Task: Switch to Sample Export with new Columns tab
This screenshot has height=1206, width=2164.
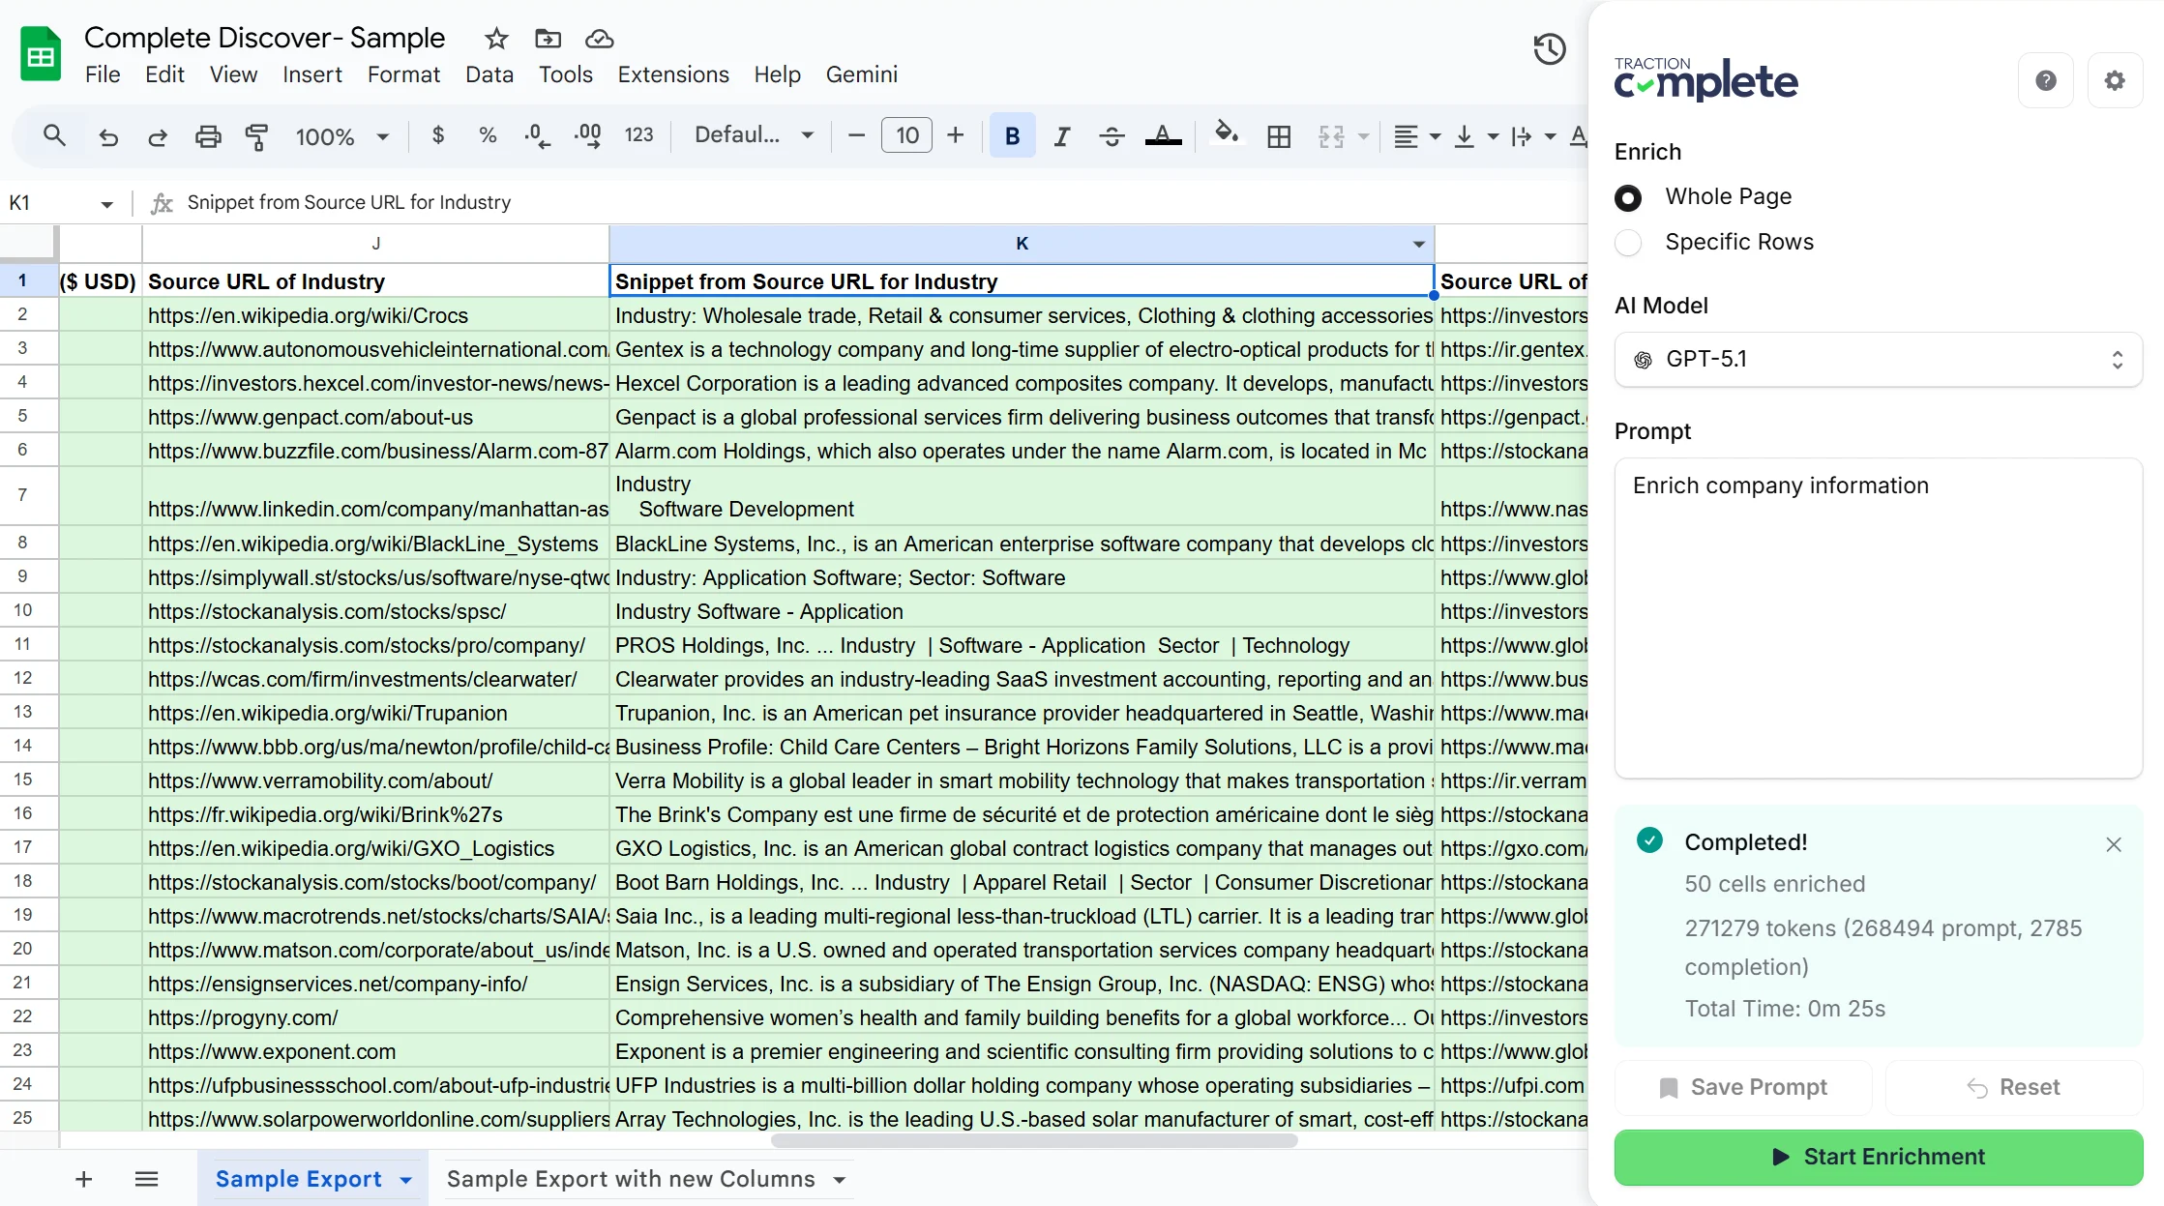Action: 631,1179
